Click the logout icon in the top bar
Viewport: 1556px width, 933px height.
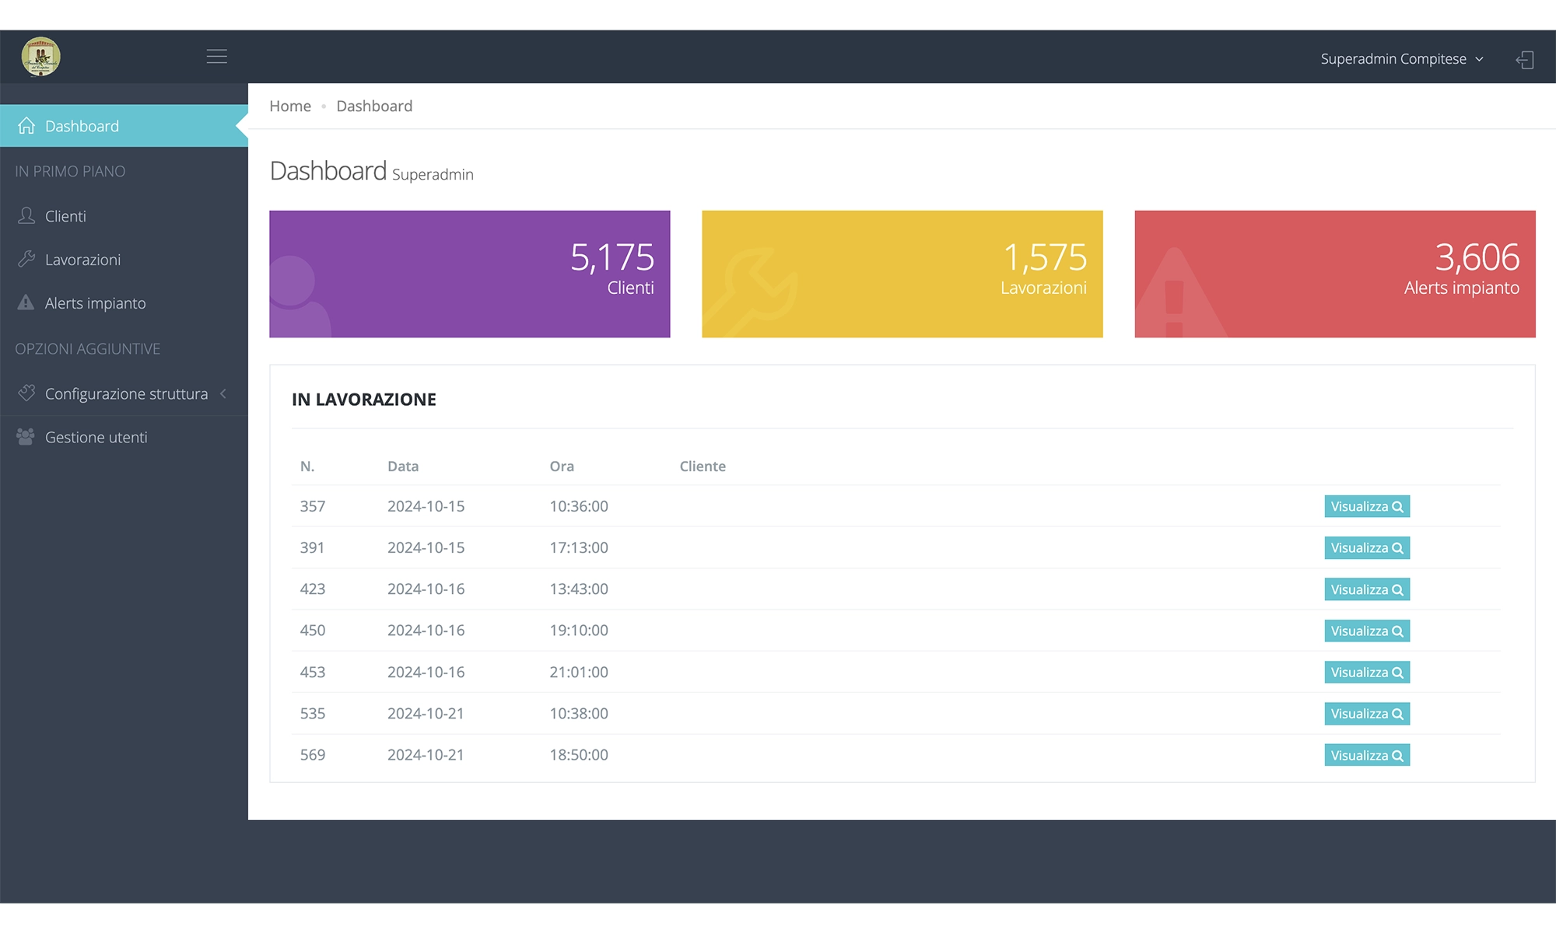click(x=1525, y=60)
